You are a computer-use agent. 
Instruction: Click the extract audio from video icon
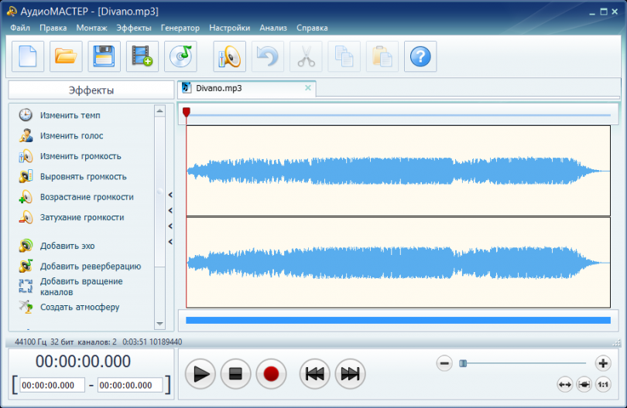143,56
